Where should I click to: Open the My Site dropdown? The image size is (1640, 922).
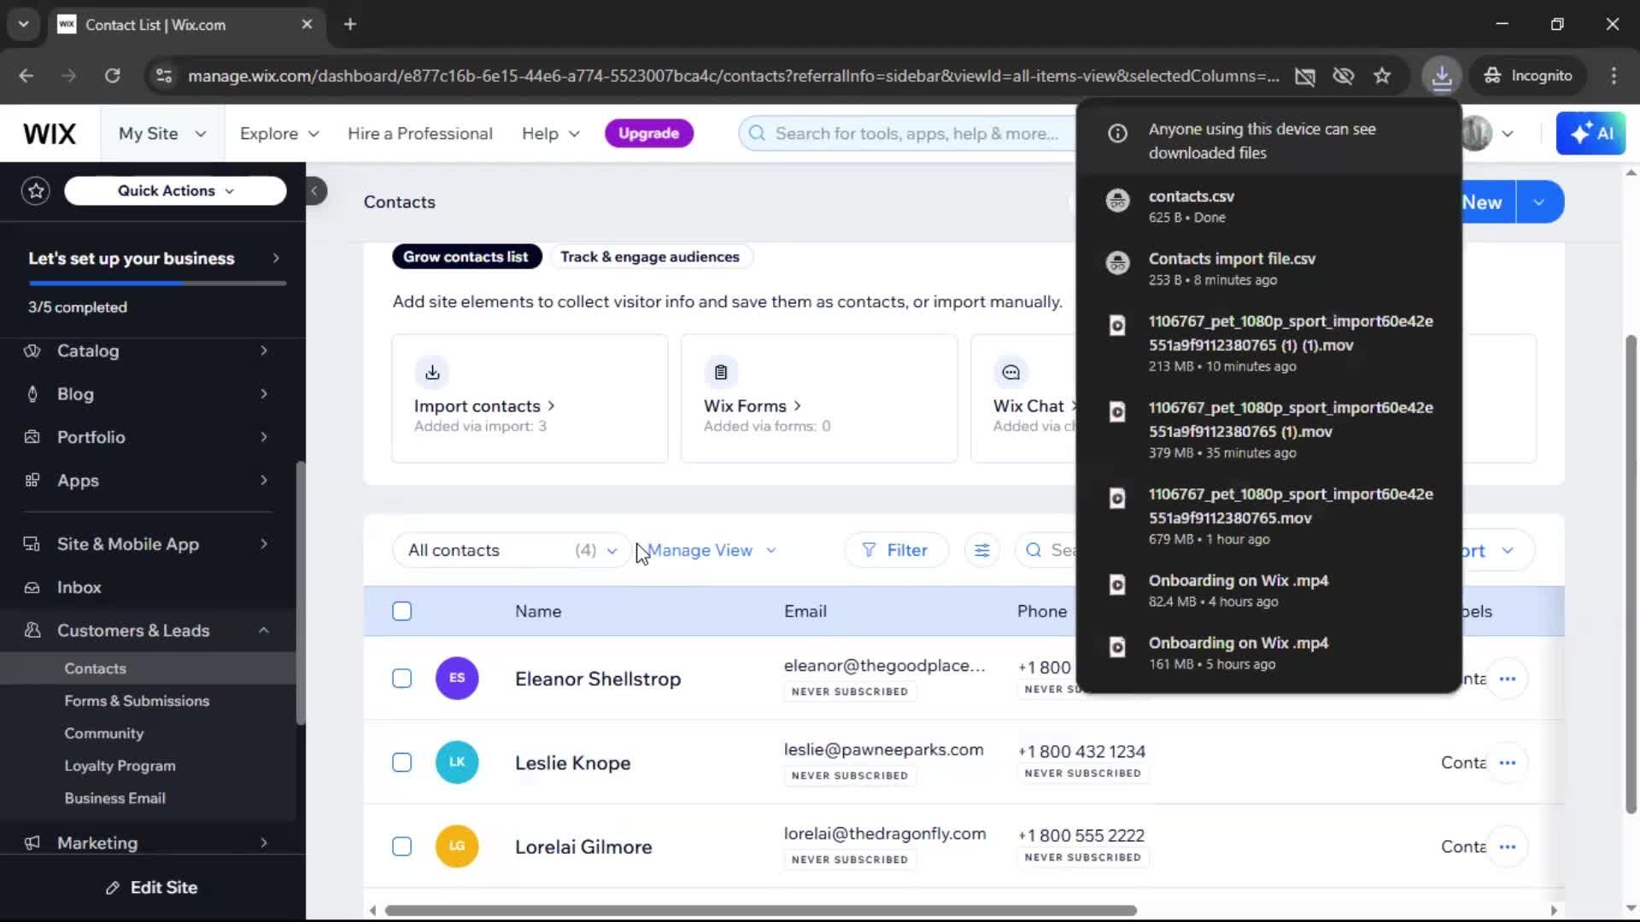(162, 133)
